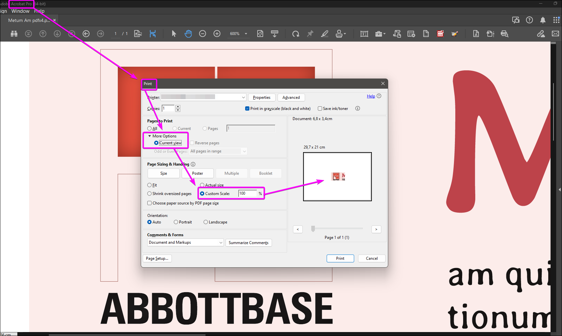562x336 pixels.
Task: Click the Zoom Out icon
Action: [x=202, y=33]
